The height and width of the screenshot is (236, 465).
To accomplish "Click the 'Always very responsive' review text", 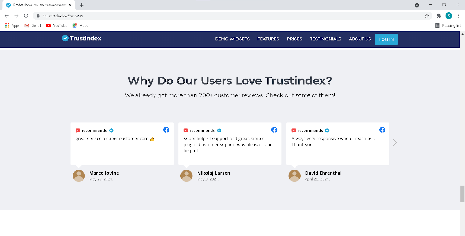I will coord(333,141).
